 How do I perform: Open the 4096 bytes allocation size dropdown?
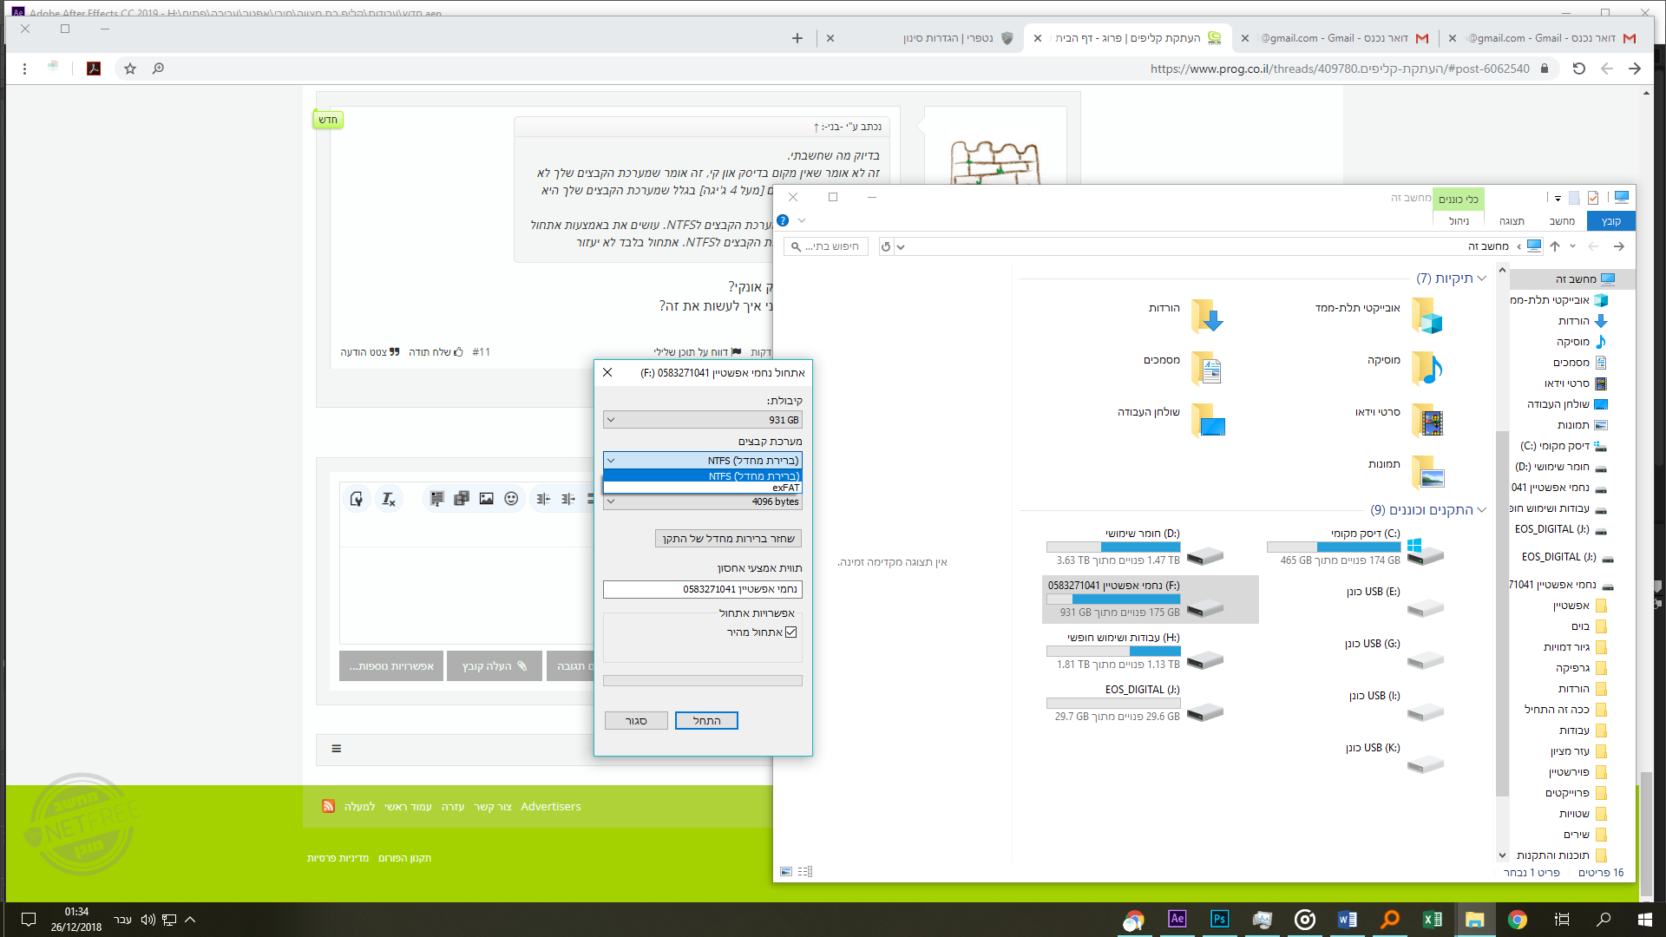(x=702, y=501)
